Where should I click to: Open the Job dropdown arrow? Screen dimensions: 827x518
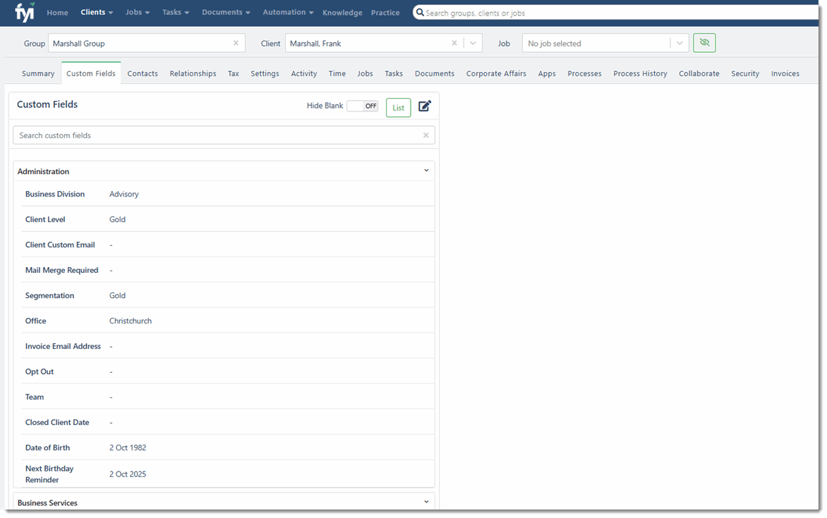coord(680,43)
